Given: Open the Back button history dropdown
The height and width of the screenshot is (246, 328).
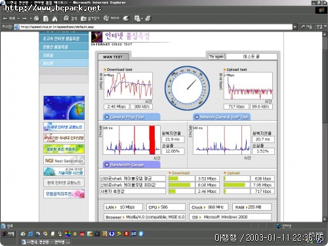Looking at the screenshot, I should pos(18,18).
